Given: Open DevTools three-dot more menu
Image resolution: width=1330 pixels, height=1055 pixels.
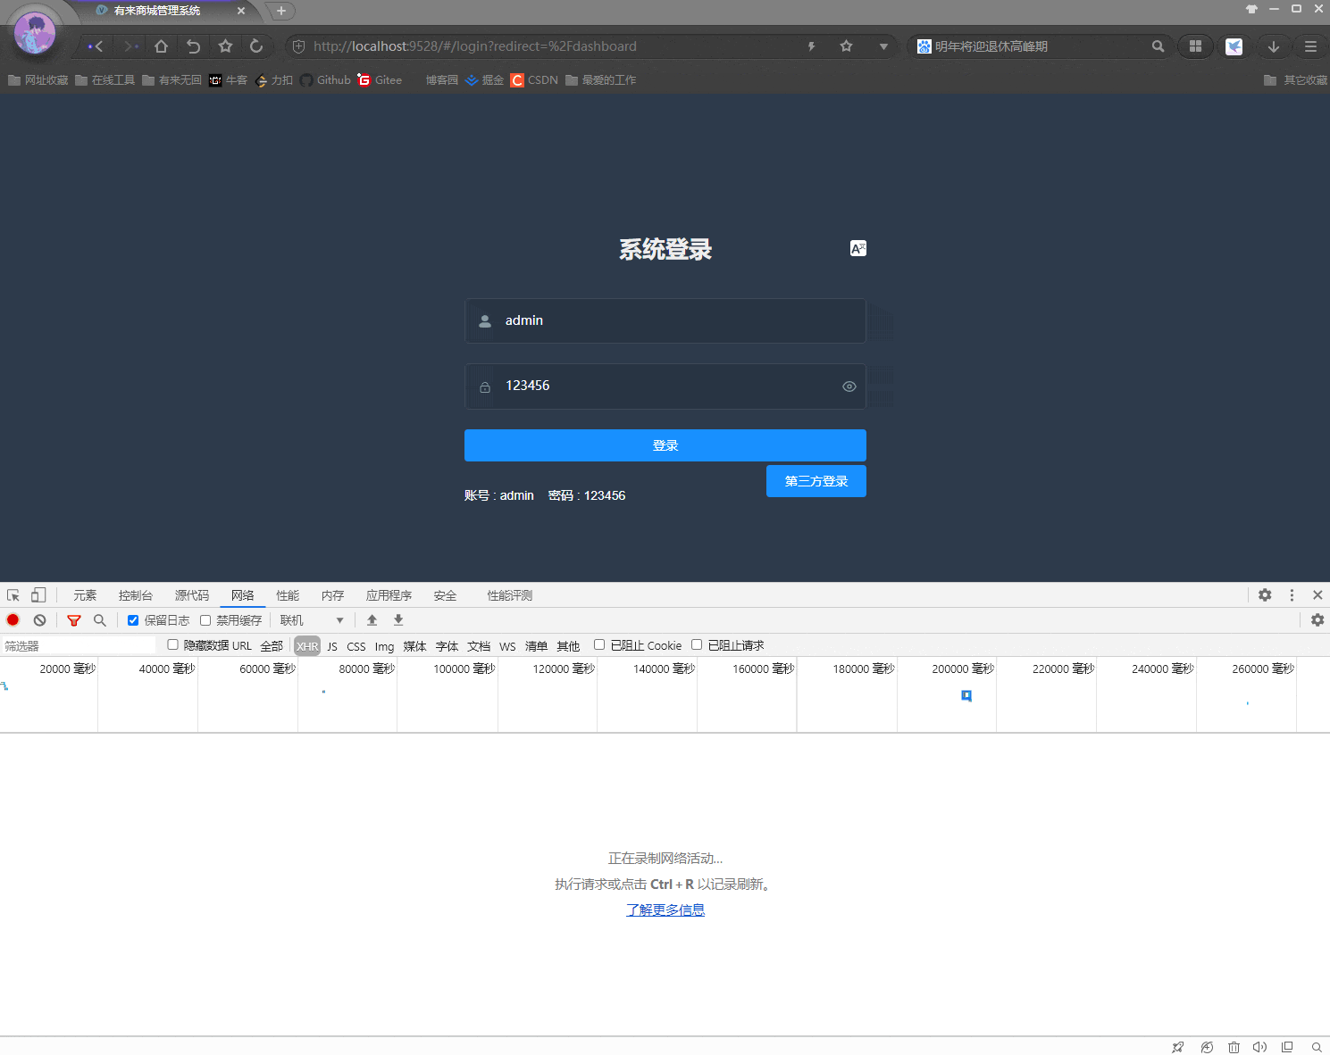Looking at the screenshot, I should tap(1292, 595).
